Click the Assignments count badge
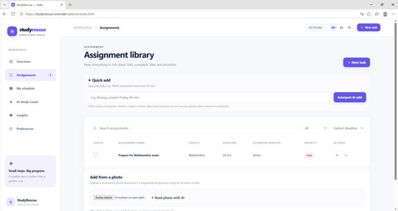This screenshot has width=398, height=211. click(50, 75)
